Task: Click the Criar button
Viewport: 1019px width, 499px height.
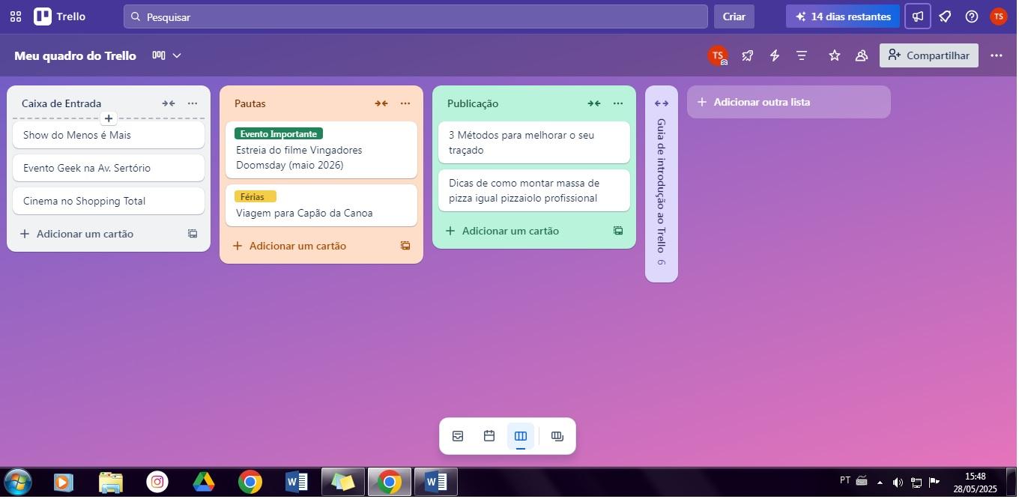Action: click(x=734, y=16)
